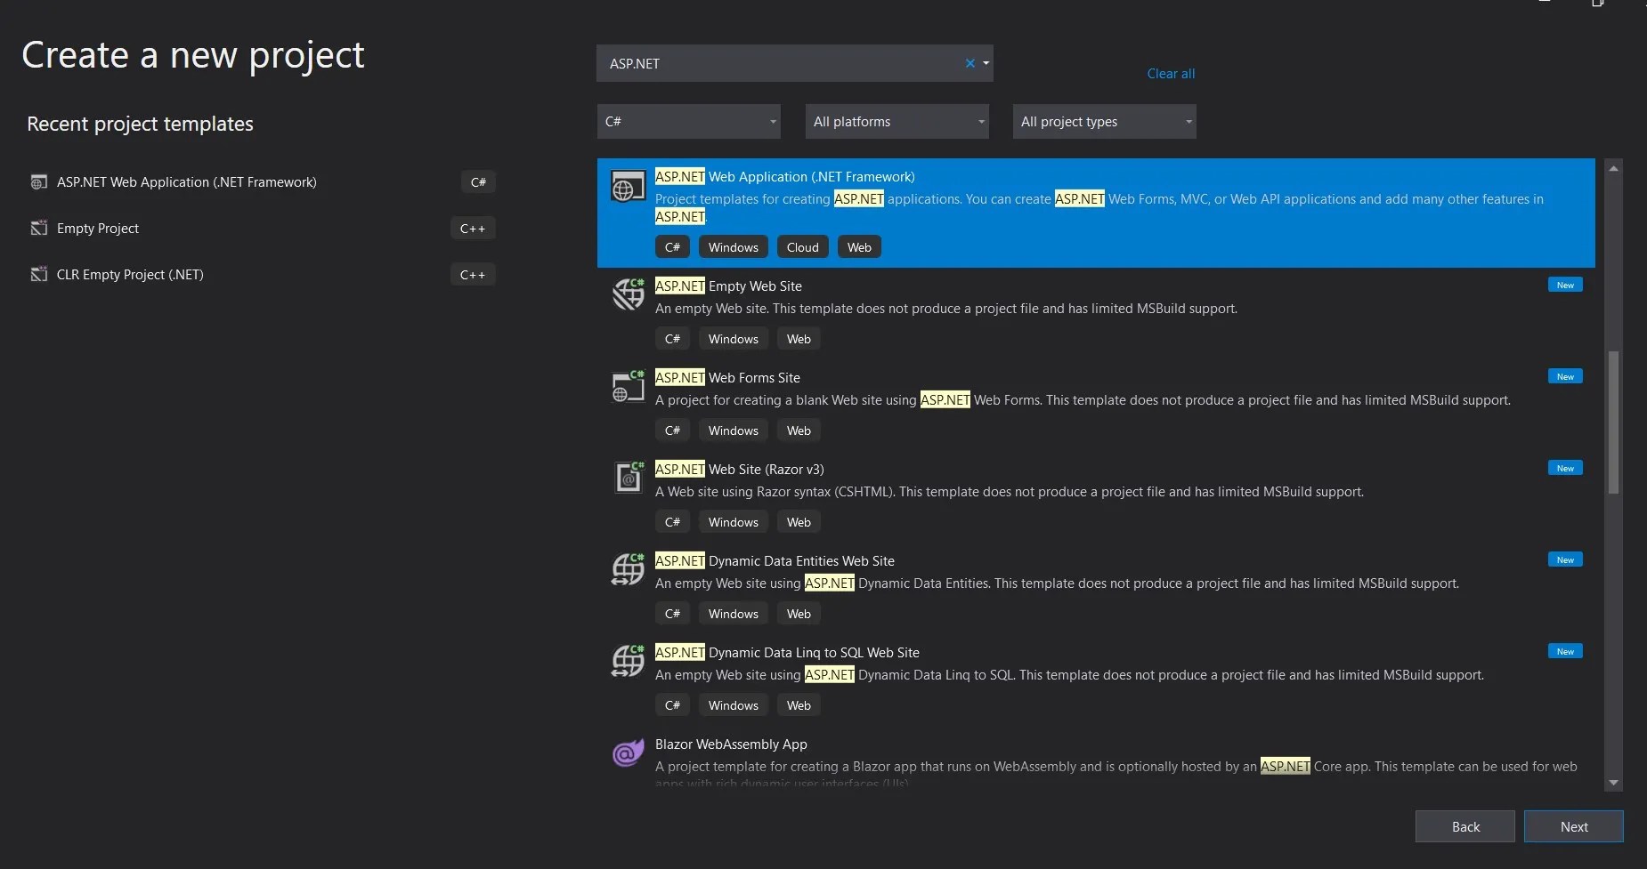Clear the search box with the X icon
Viewport: 1647px width, 869px height.
click(x=970, y=63)
